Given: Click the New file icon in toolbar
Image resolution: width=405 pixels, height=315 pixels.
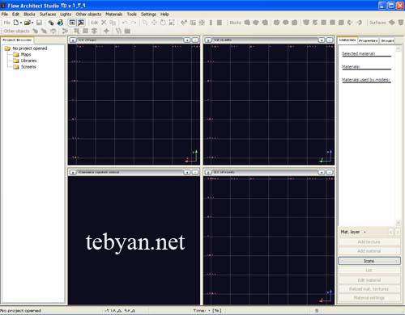Looking at the screenshot, I should pos(16,23).
